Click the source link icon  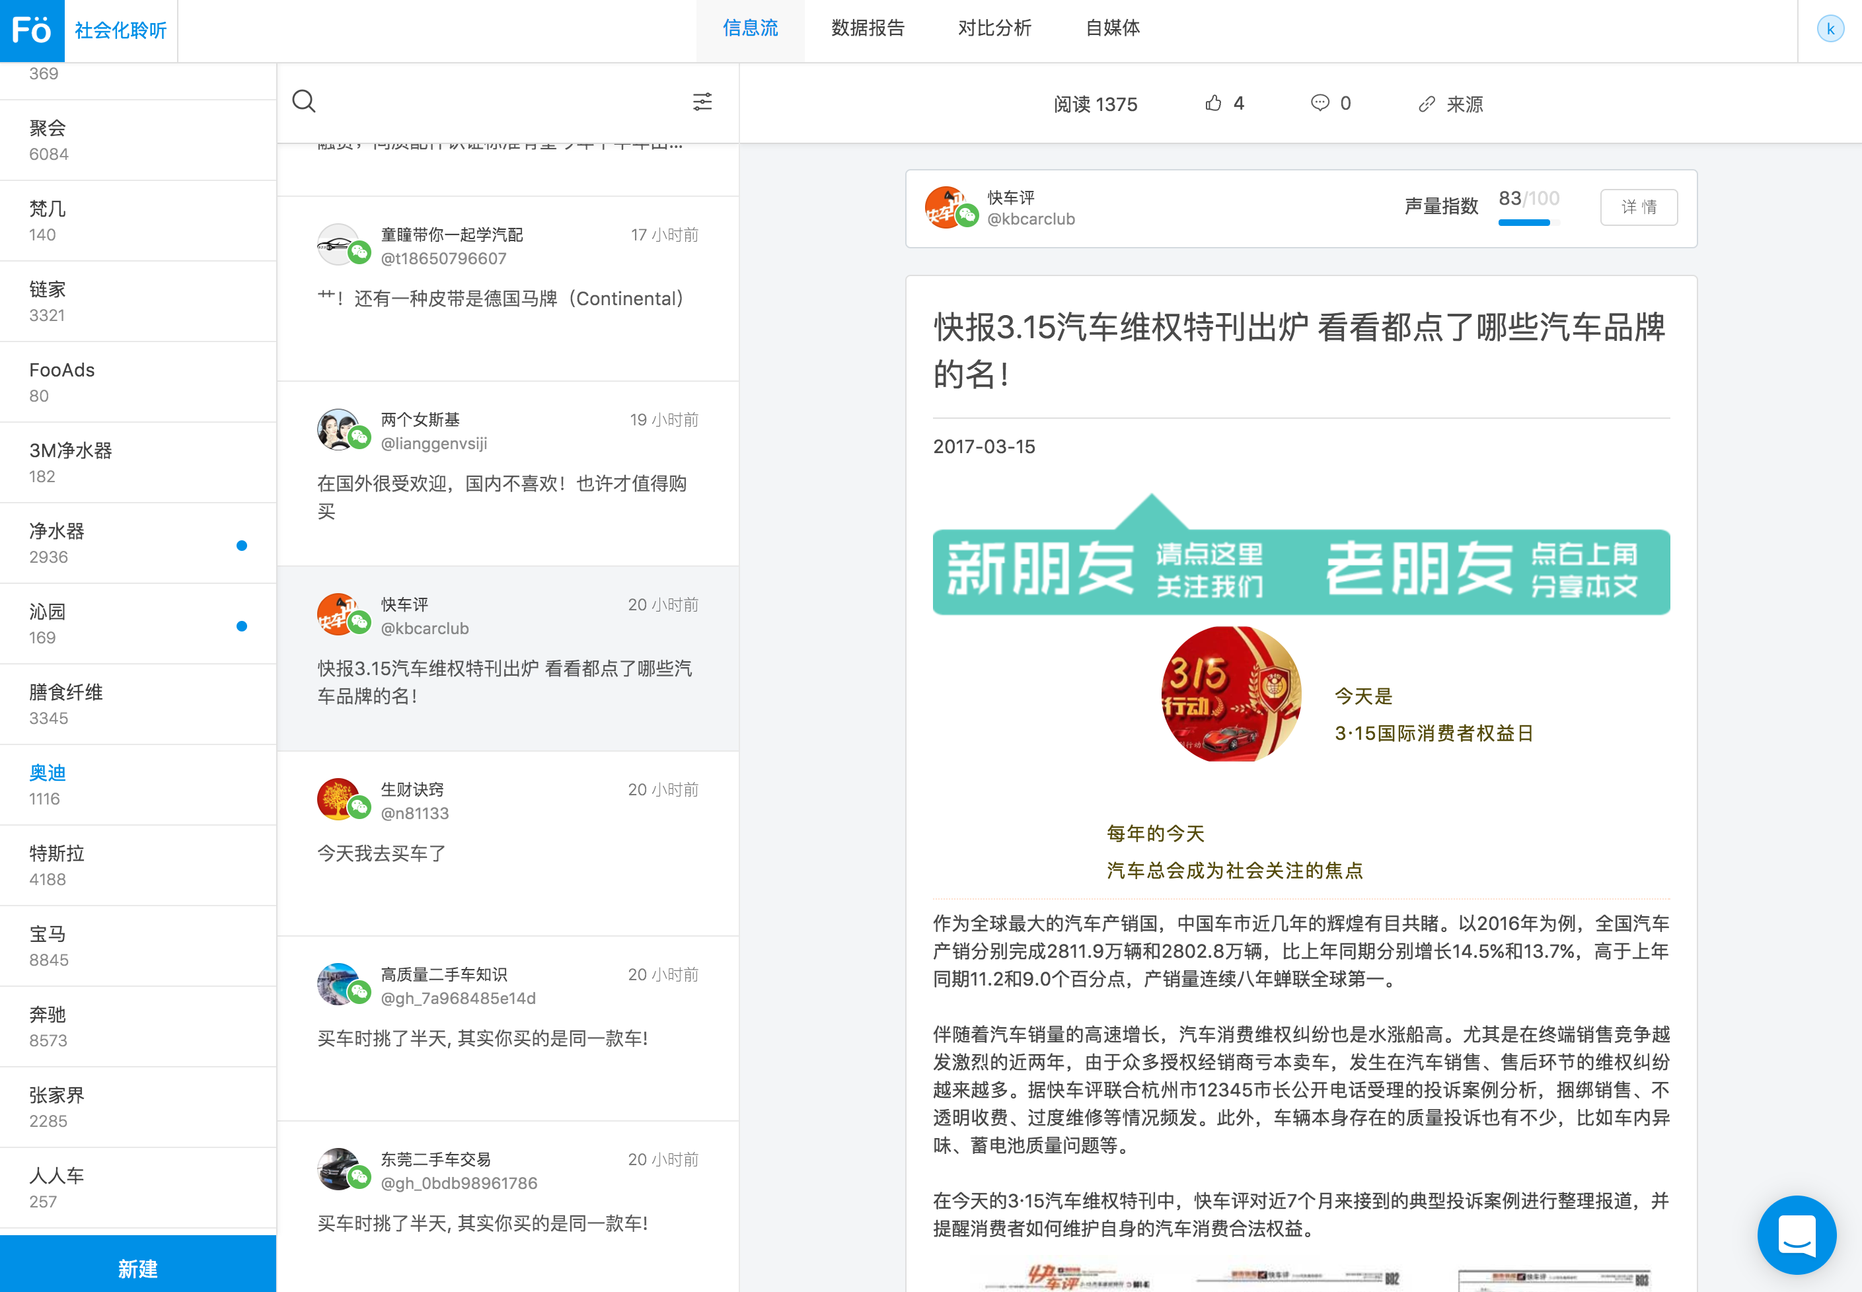[x=1427, y=104]
